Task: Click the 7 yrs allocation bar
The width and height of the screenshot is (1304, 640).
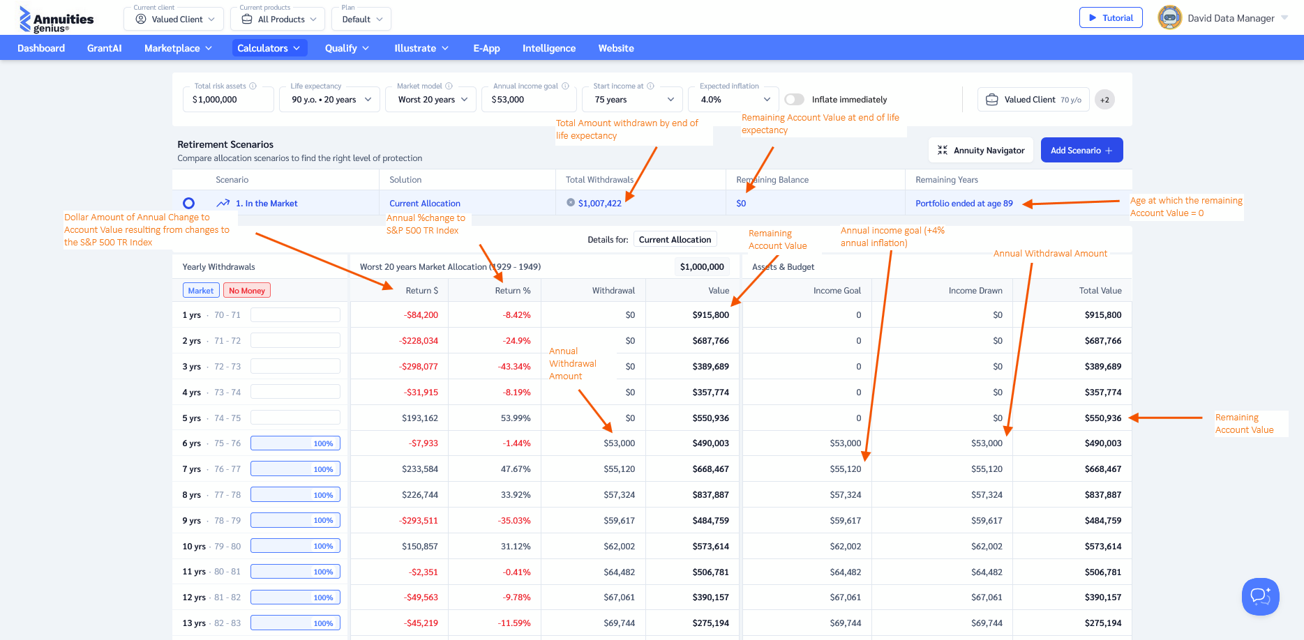Action: (x=295, y=469)
